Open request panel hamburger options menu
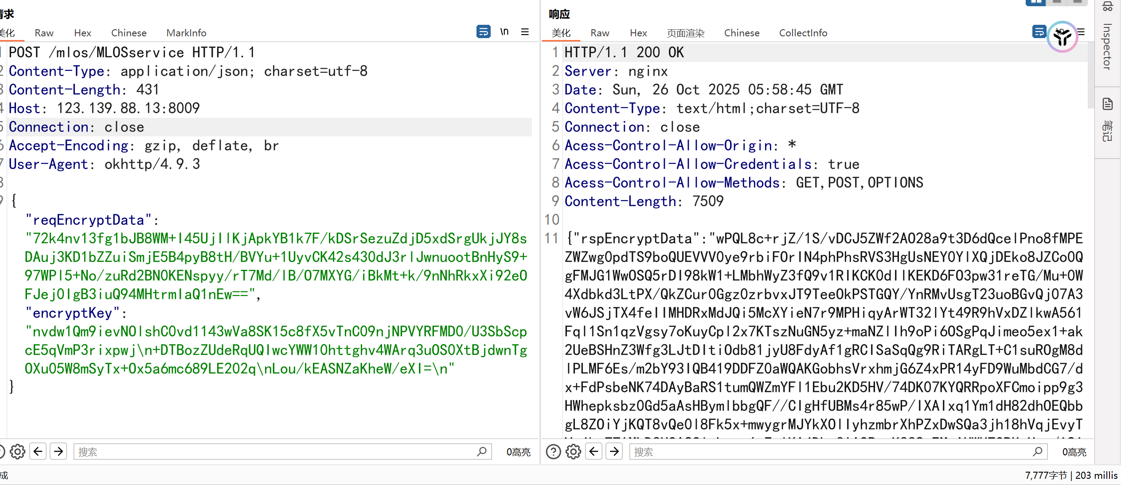 tap(525, 32)
